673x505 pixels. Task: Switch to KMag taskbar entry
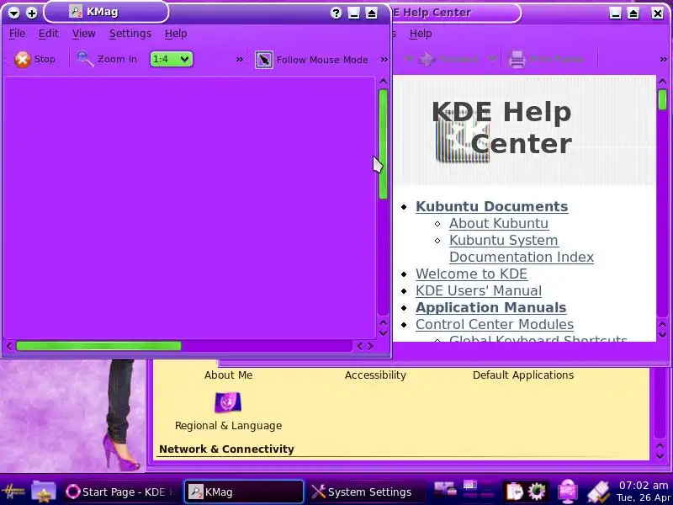click(244, 492)
